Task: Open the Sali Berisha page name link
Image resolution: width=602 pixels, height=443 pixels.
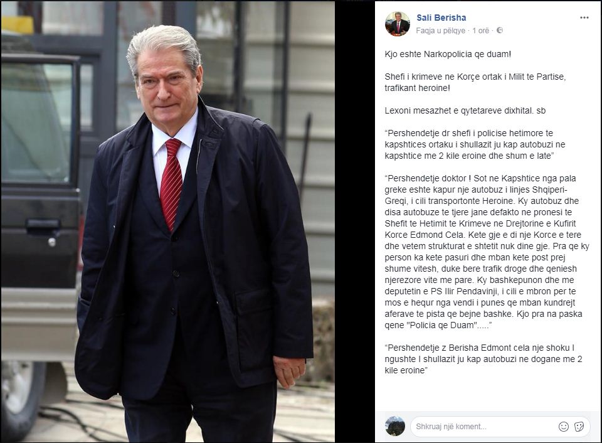Action: pyautogui.click(x=441, y=18)
